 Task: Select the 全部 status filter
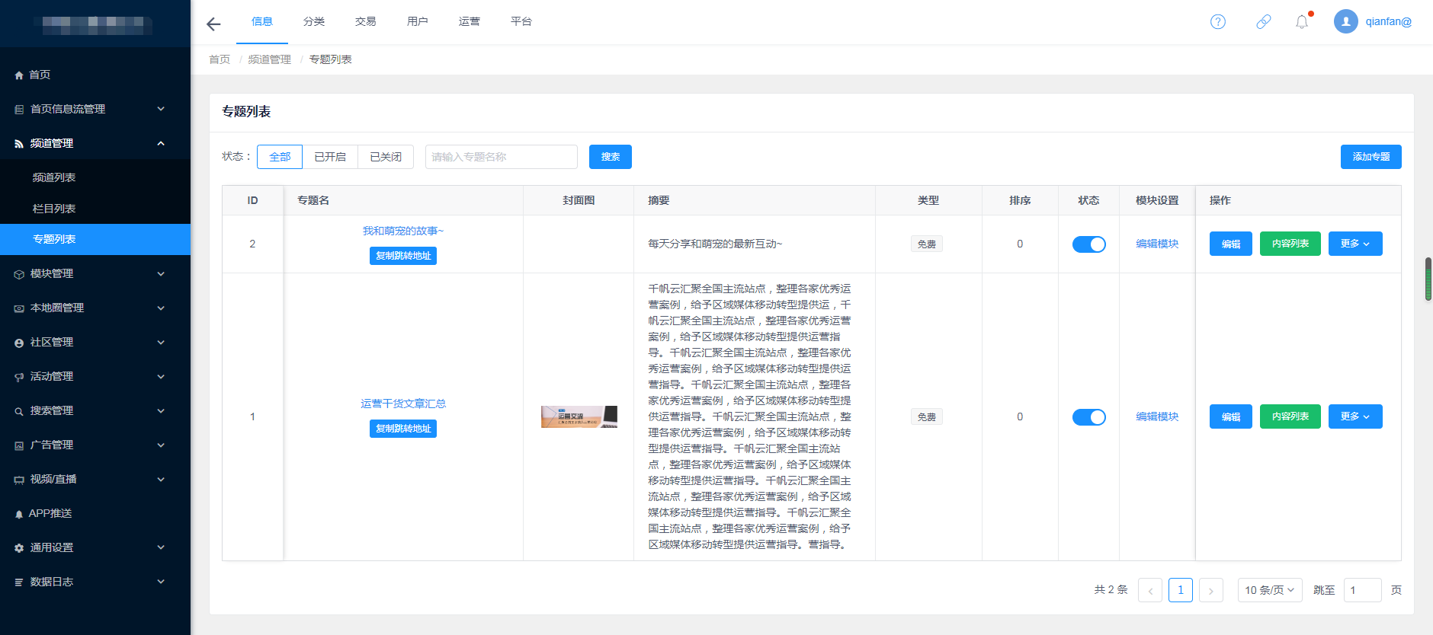[280, 157]
